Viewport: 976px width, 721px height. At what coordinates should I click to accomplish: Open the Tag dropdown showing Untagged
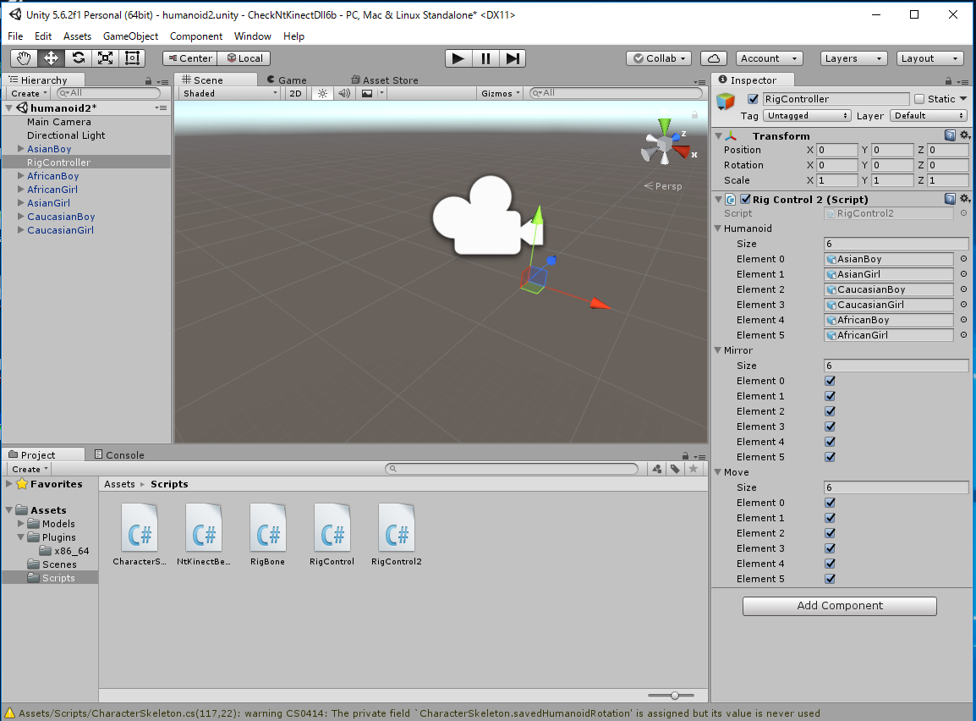coord(807,116)
